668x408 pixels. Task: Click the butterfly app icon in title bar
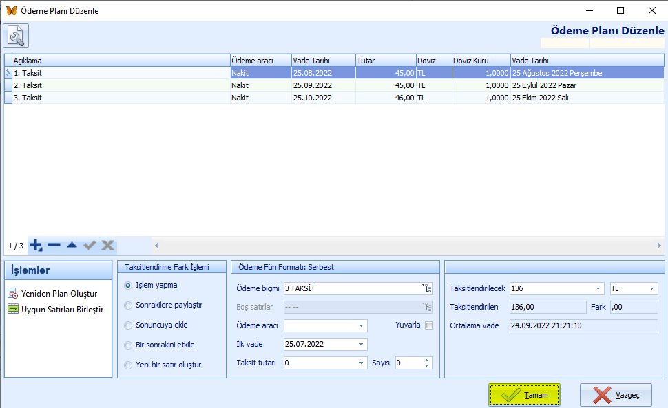[12, 10]
